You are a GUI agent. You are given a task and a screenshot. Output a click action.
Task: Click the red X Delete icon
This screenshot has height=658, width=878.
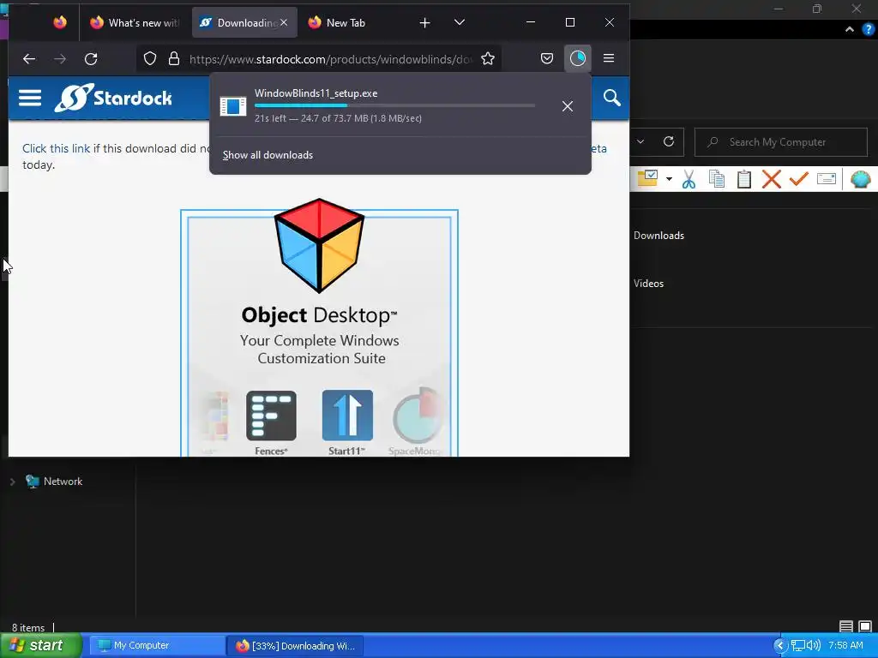pos(772,179)
